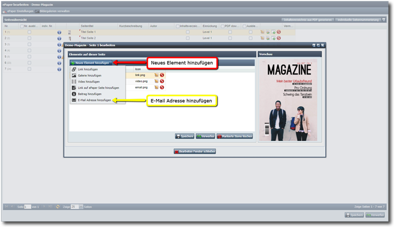The image size is (394, 227).
Task: Click delete icon for email.png element
Action: (162, 87)
